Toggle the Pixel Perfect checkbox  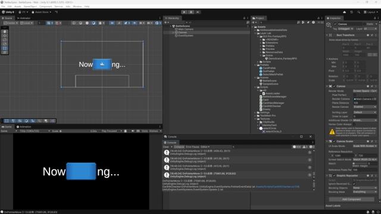[x=355, y=95]
